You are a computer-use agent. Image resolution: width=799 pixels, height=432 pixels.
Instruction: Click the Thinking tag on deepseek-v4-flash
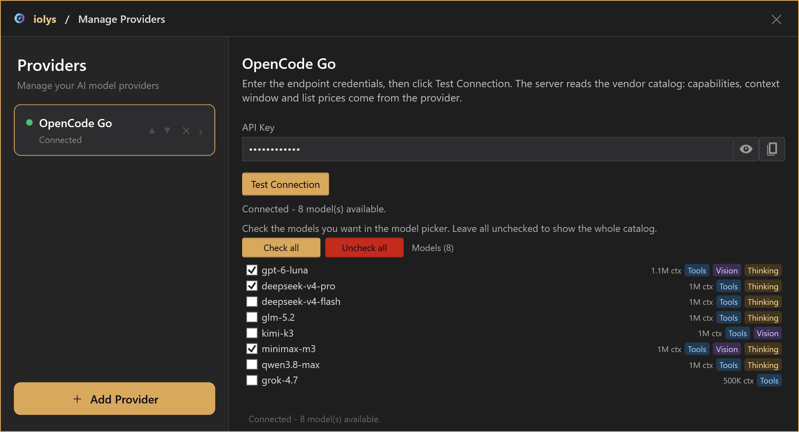[x=763, y=302]
